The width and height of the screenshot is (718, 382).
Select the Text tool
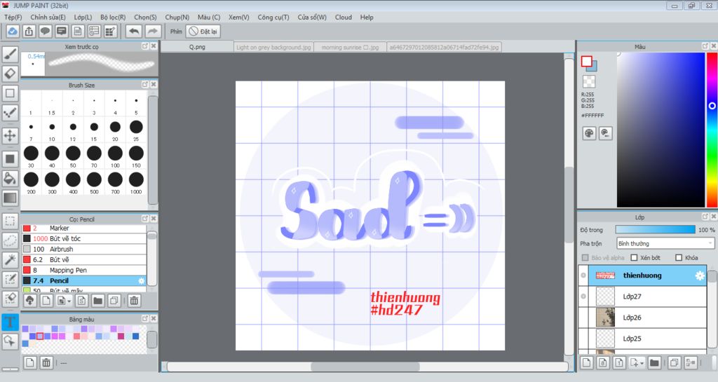pyautogui.click(x=10, y=322)
